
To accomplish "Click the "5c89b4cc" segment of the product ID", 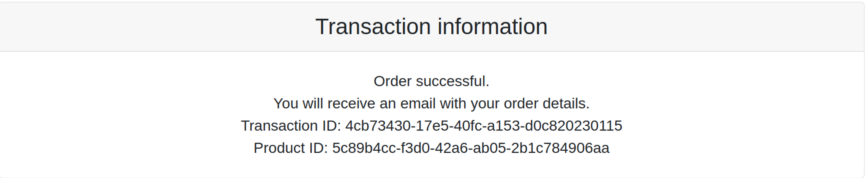I will tap(364, 148).
